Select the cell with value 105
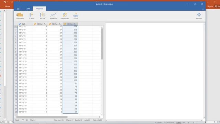This screenshot has width=220, height=124. pyautogui.click(x=70, y=80)
